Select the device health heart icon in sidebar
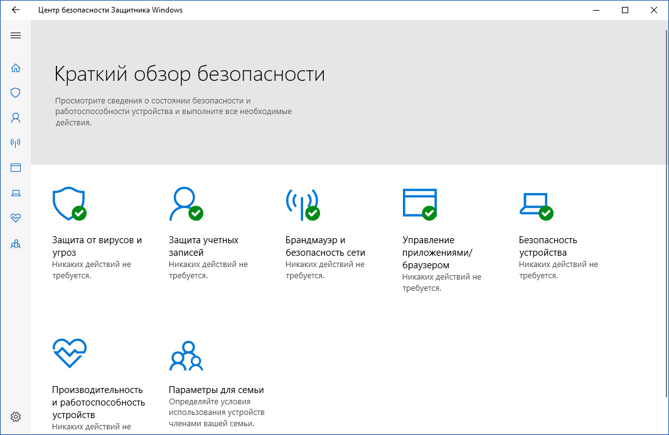The width and height of the screenshot is (669, 435). (x=15, y=218)
